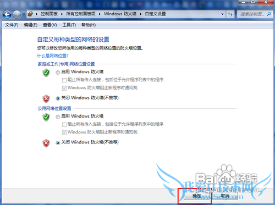Click the Control Panel icon in the address bar

30,14
